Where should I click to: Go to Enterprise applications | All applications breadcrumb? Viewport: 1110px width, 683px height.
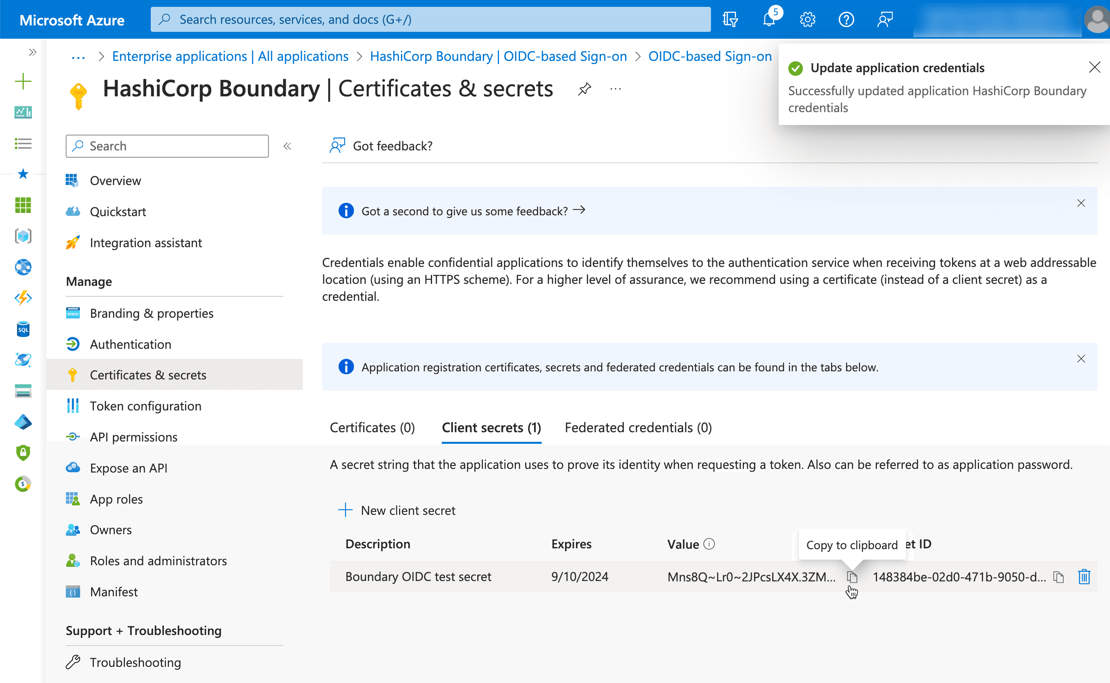click(x=230, y=56)
